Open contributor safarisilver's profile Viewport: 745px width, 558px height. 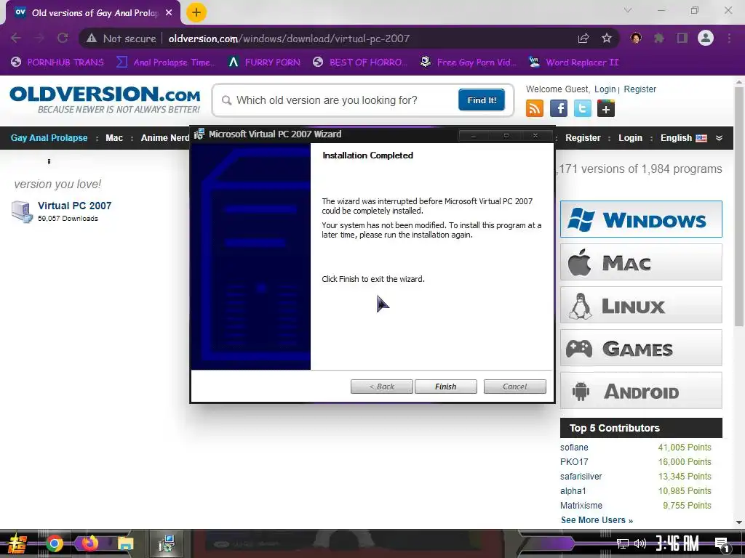pyautogui.click(x=581, y=477)
